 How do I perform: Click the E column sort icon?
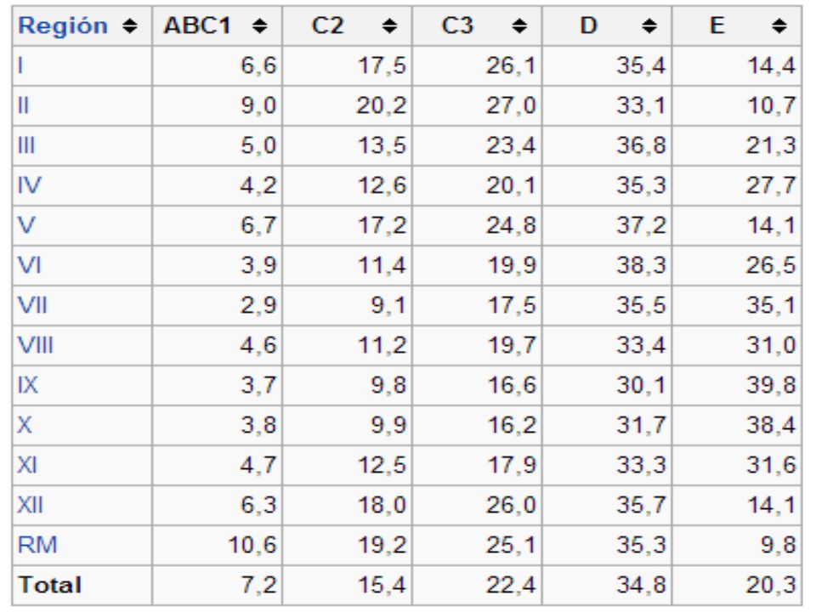(x=779, y=25)
